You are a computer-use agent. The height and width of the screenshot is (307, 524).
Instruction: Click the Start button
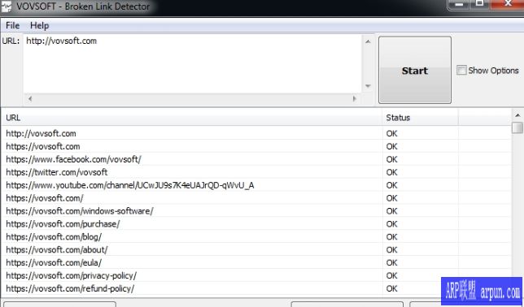tap(415, 70)
